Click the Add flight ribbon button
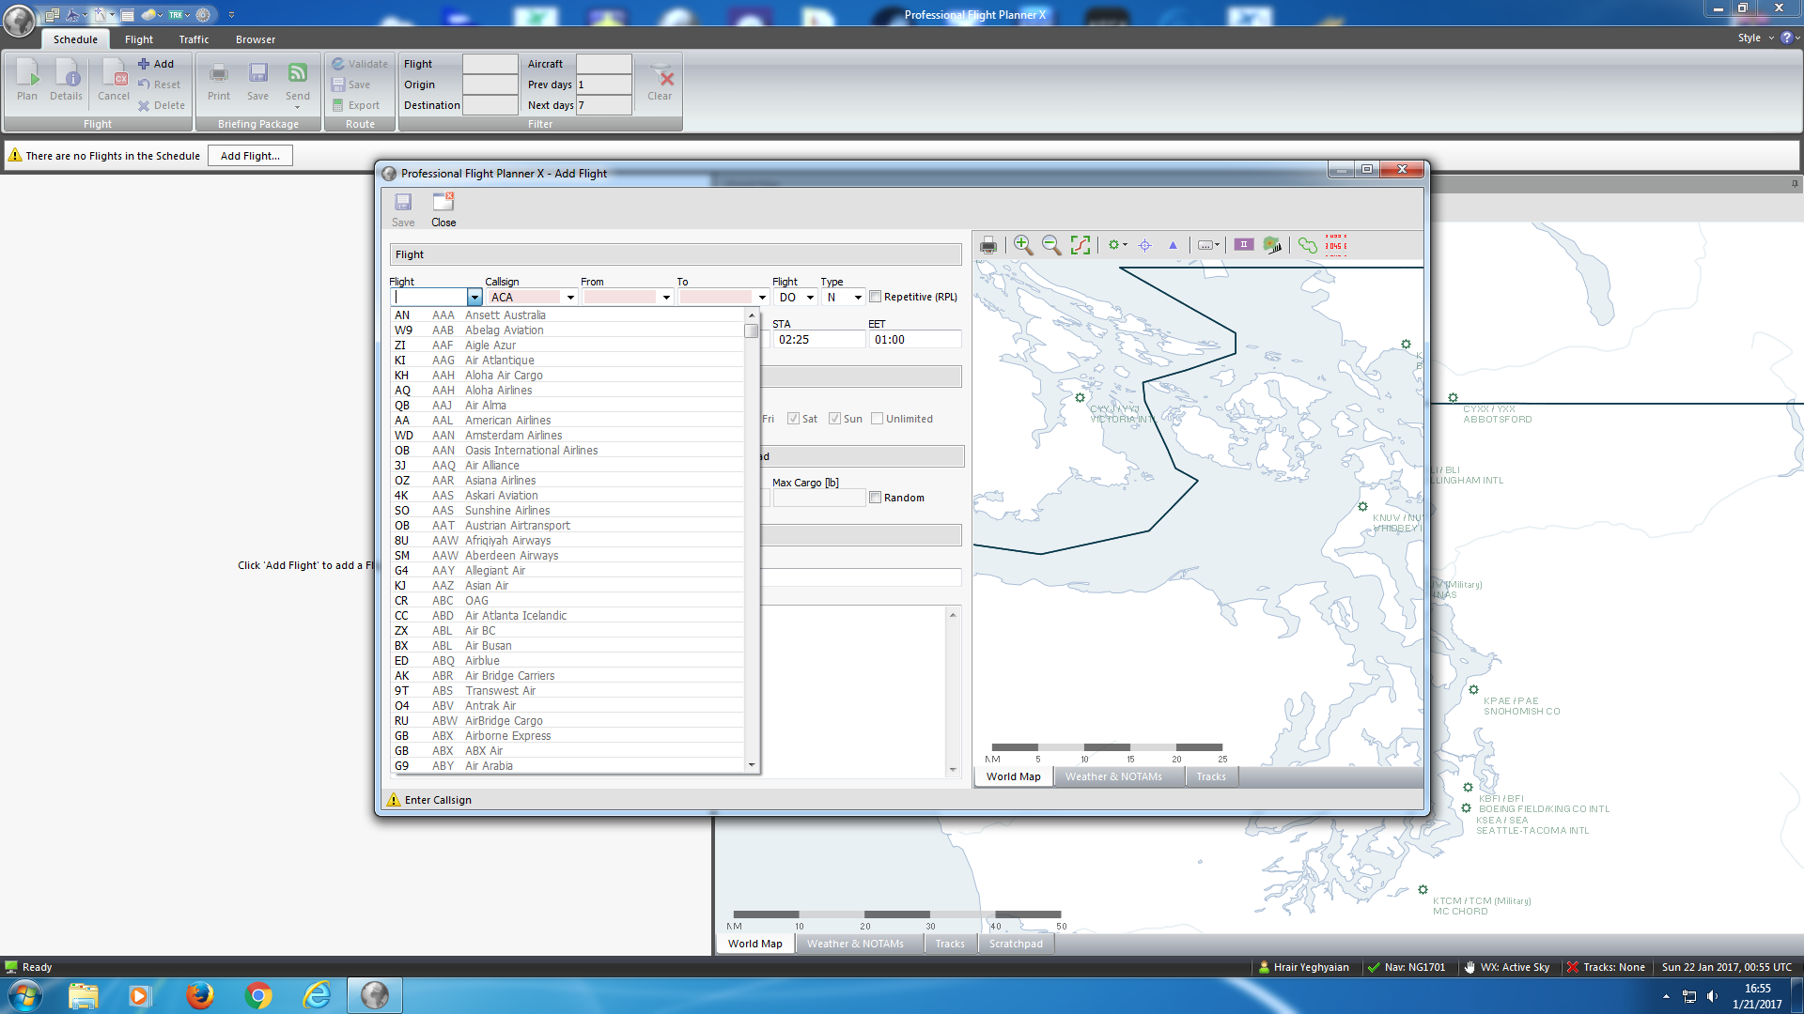This screenshot has width=1804, height=1014. (156, 64)
